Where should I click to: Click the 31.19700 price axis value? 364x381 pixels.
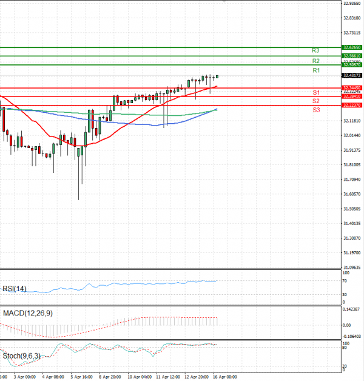352,253
